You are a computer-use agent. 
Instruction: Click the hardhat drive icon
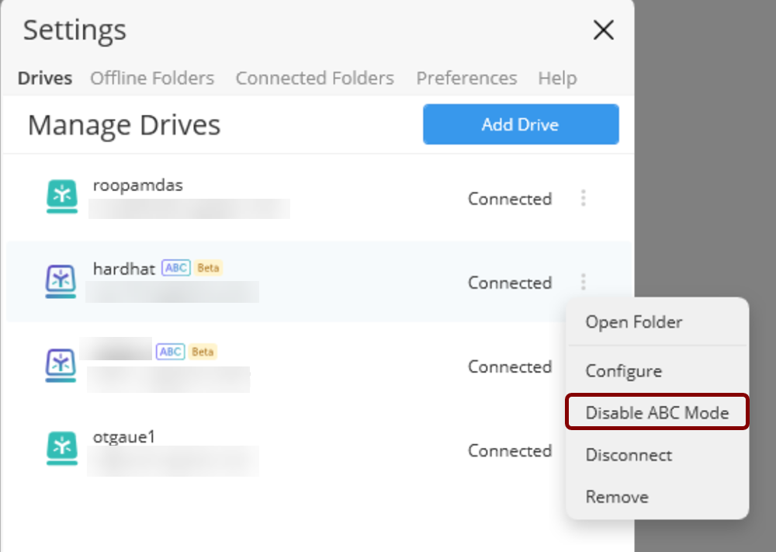tap(61, 281)
